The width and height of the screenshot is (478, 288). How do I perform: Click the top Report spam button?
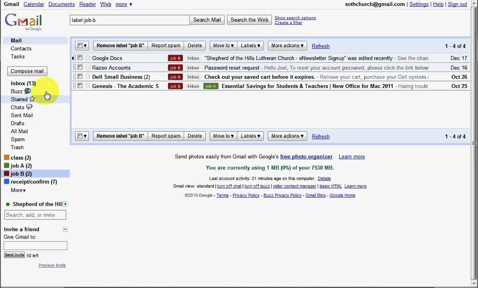(x=166, y=46)
